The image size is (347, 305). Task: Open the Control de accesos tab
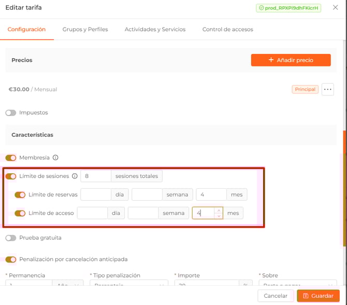227,30
